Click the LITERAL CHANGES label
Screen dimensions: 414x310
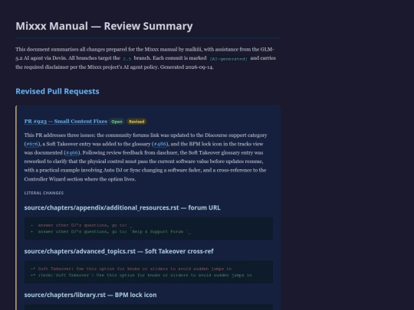[44, 193]
